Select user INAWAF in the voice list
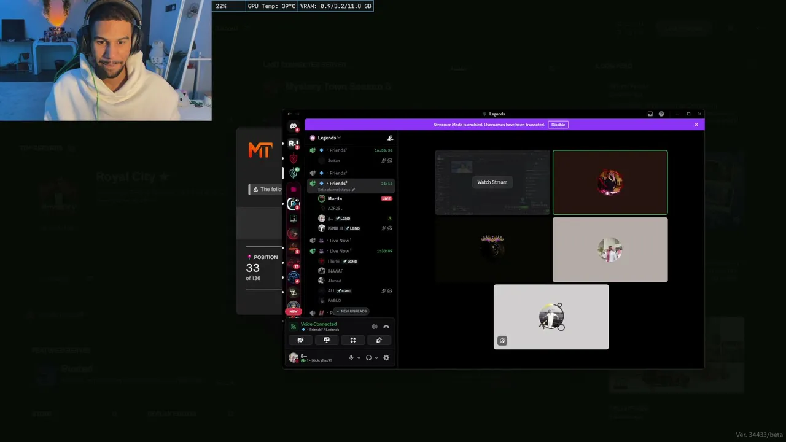Viewport: 786px width, 442px height. (335, 271)
